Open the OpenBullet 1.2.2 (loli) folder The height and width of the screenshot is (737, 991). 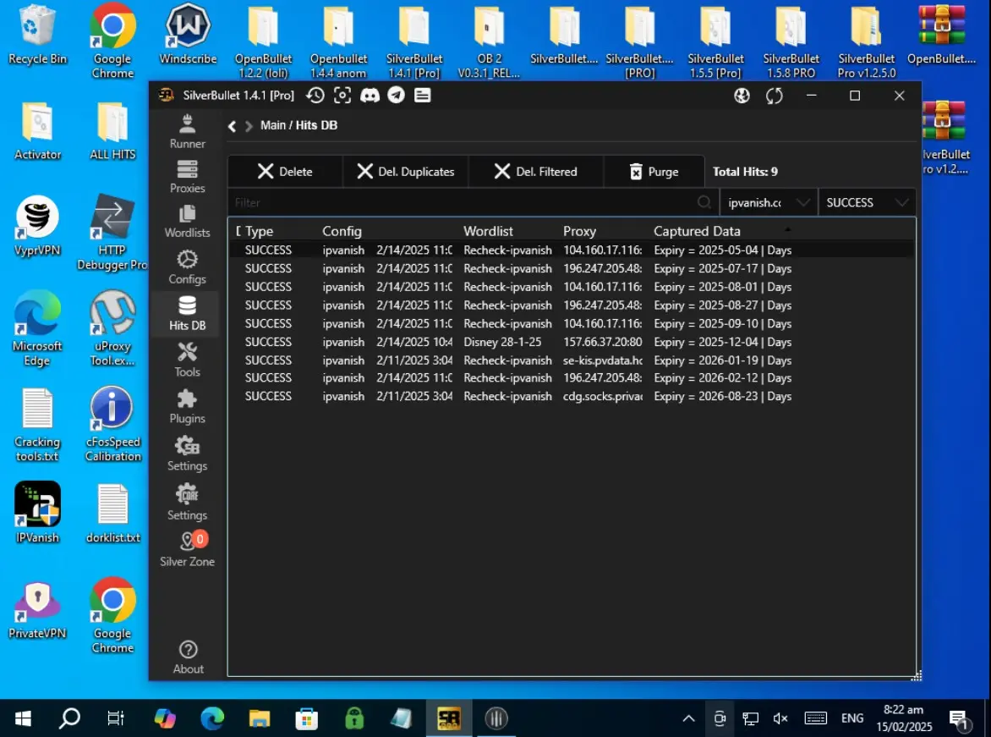263,41
